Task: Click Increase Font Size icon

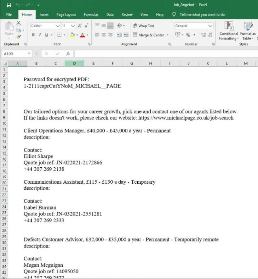Action: point(80,26)
